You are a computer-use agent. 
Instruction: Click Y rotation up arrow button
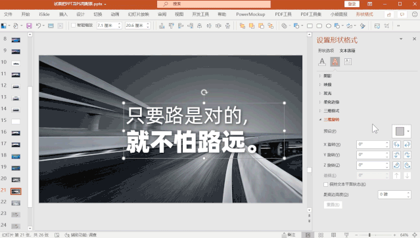click(x=397, y=155)
